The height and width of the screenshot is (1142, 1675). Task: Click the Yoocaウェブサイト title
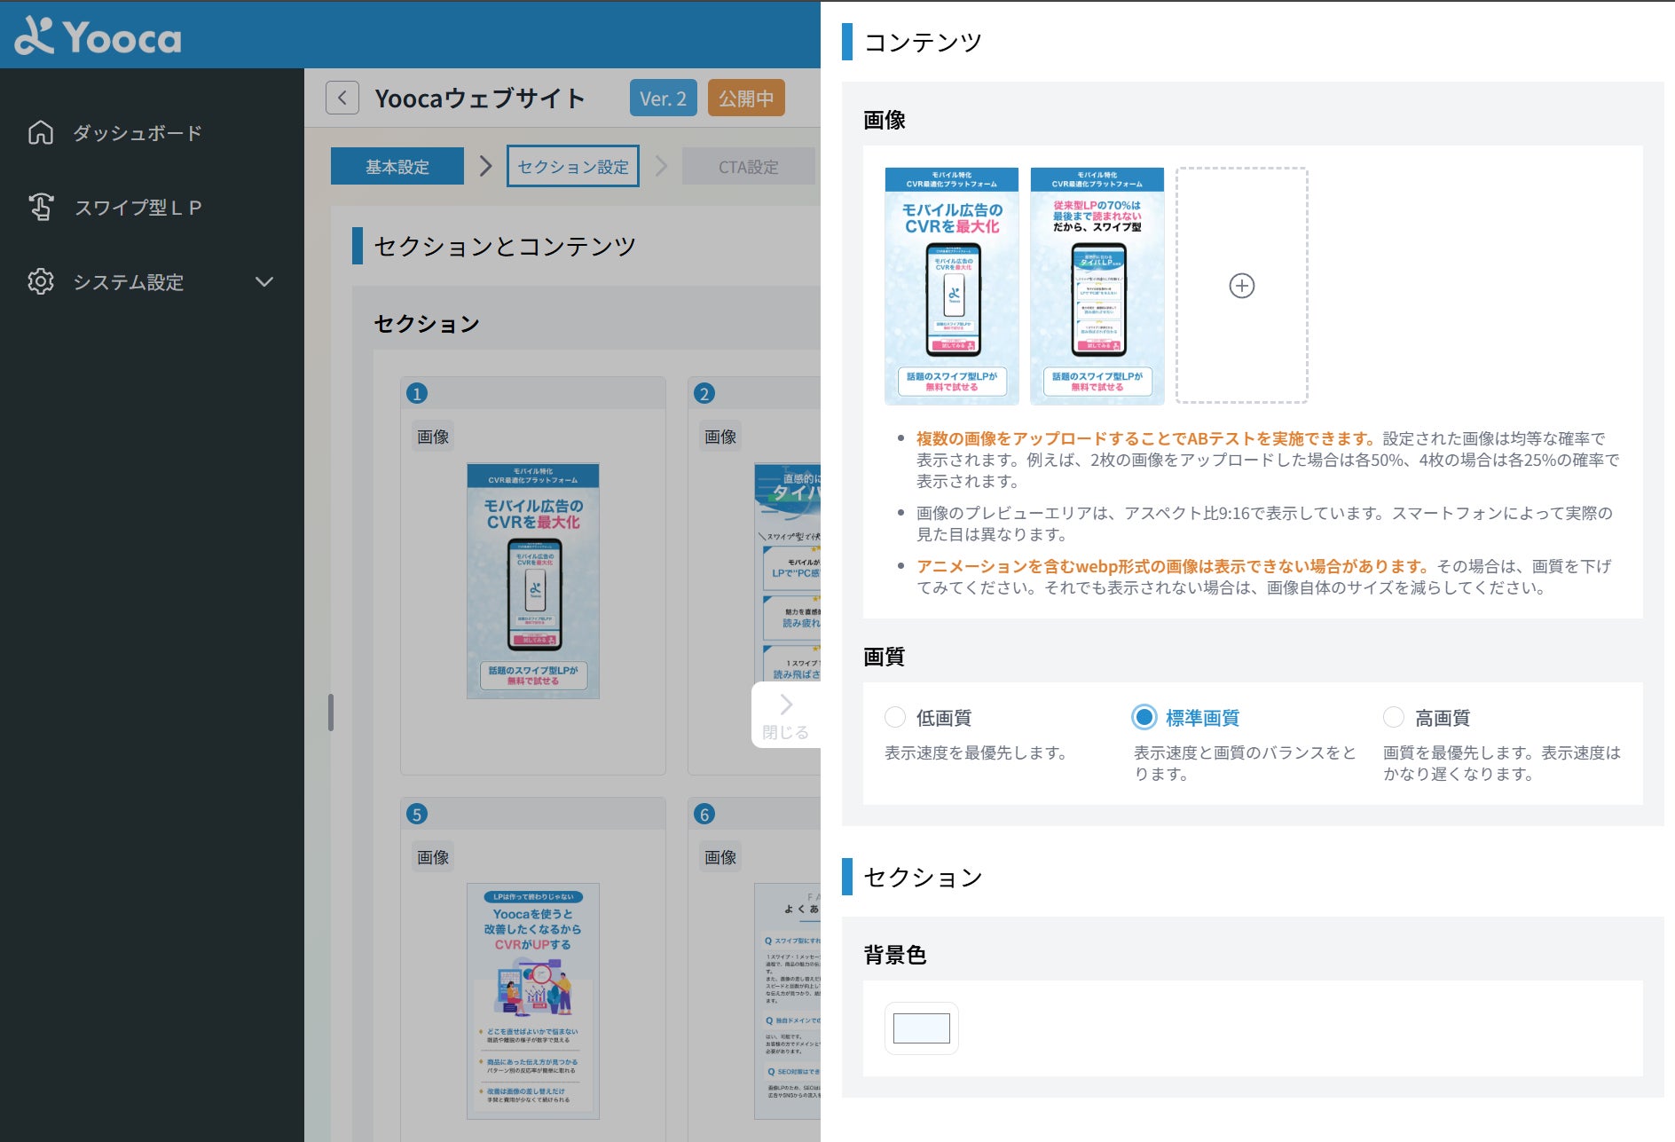pyautogui.click(x=480, y=98)
